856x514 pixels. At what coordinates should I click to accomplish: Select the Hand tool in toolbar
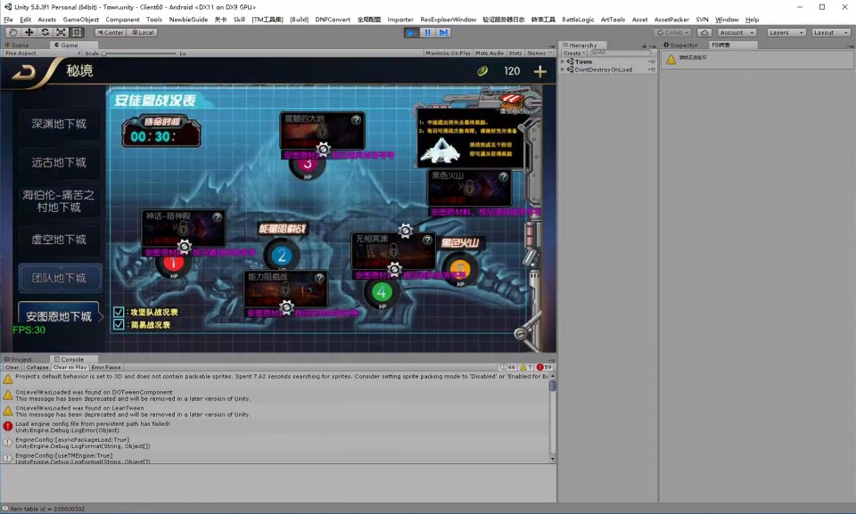point(12,32)
